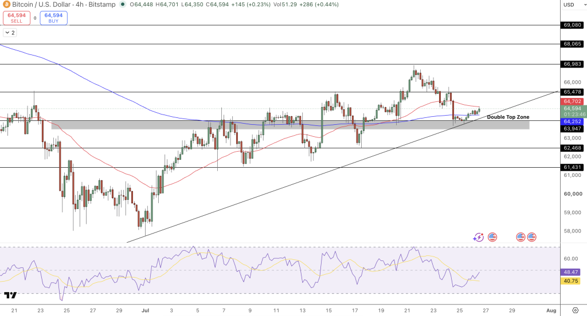Click the volume value Vol51.29
This screenshot has height=316, width=587.
(285, 5)
